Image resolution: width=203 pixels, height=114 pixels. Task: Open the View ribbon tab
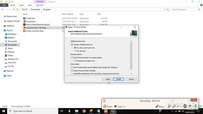(29, 5)
